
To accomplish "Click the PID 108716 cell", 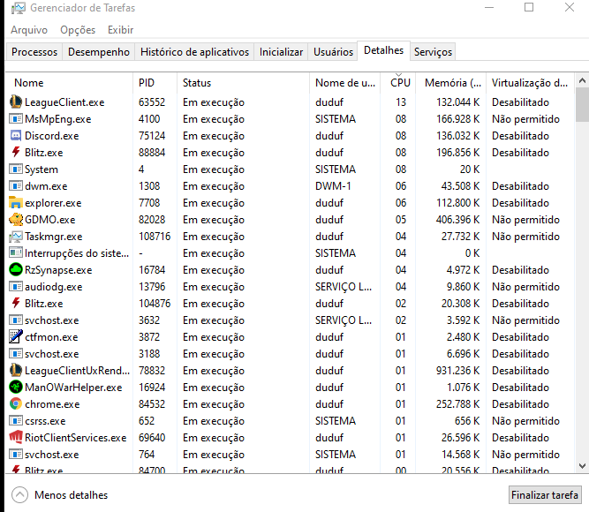I will coord(155,237).
